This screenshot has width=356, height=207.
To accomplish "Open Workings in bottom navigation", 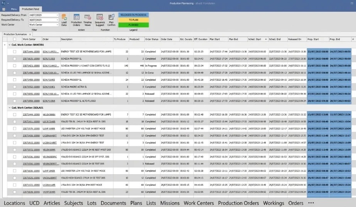I will [x=273, y=203].
